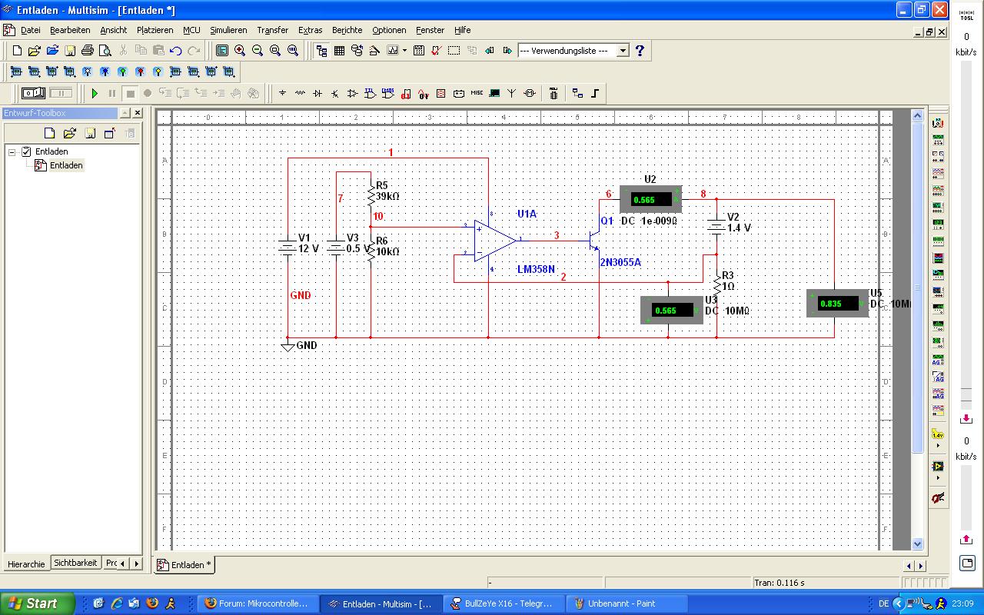
Task: Click the Zoom In magnifier
Action: (240, 51)
